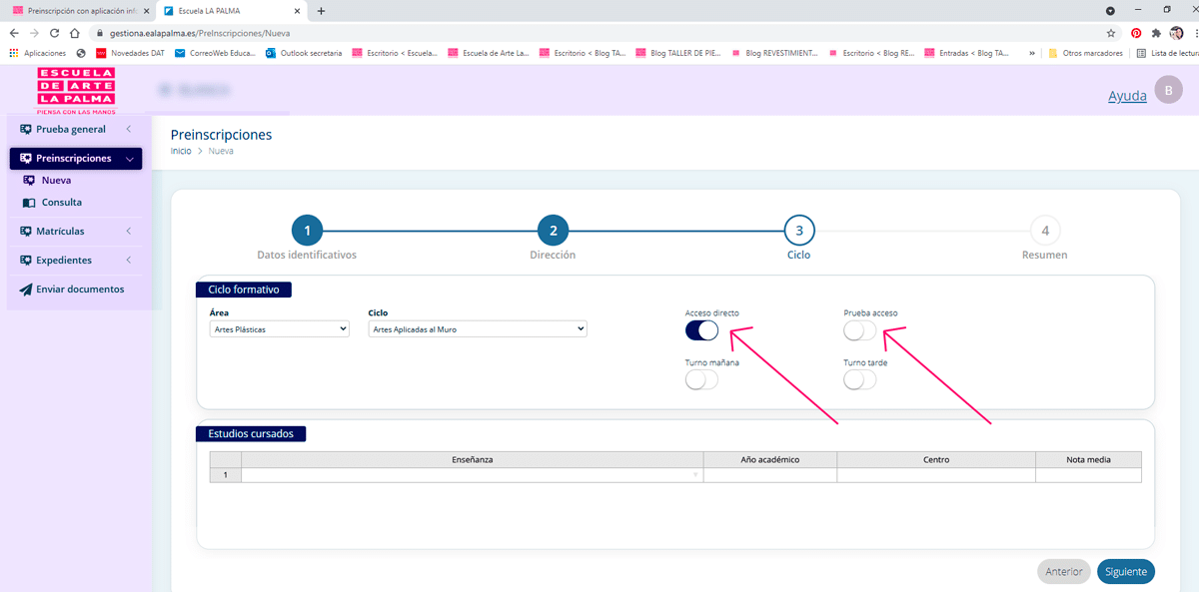Reload the page with the refresh icon

54,33
